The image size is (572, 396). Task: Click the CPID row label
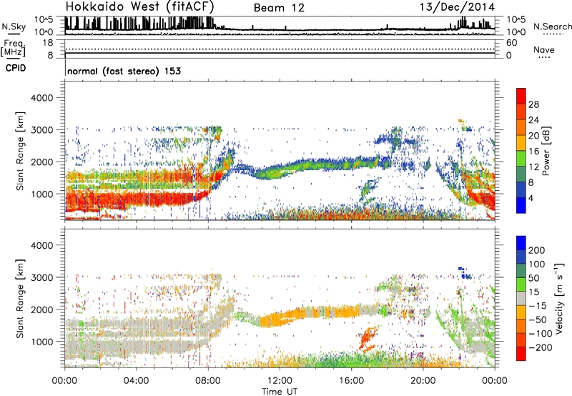(16, 68)
